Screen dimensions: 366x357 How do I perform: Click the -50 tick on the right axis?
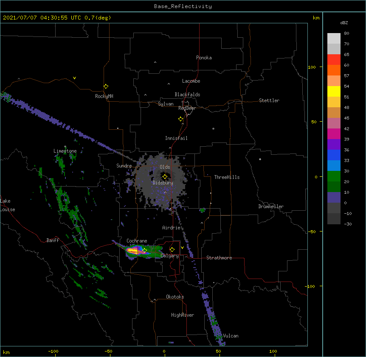coord(312,231)
